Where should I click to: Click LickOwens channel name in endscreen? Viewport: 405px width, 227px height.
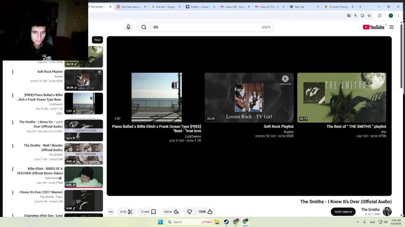click(193, 137)
